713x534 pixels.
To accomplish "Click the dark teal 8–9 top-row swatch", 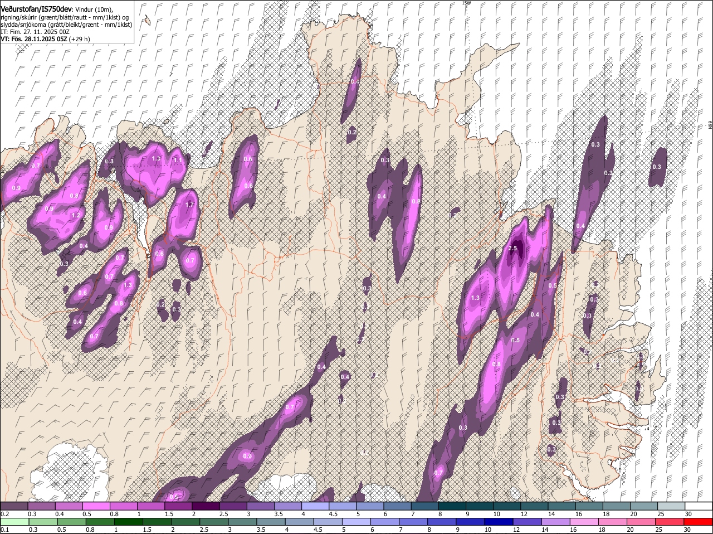I will pyautogui.click(x=452, y=506).
